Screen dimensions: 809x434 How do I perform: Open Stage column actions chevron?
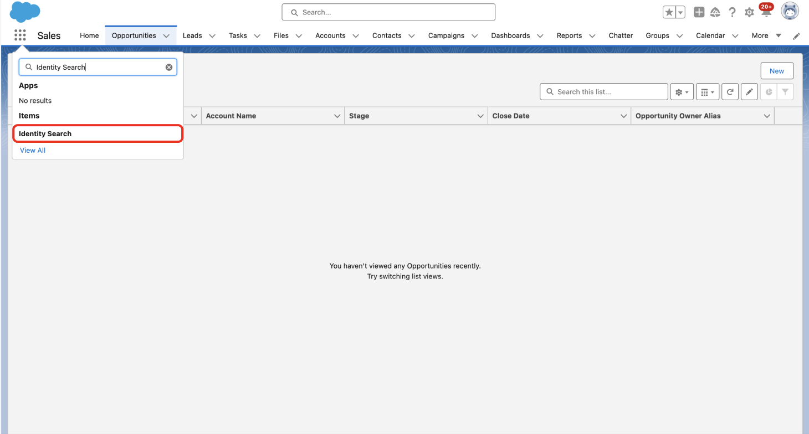(480, 116)
